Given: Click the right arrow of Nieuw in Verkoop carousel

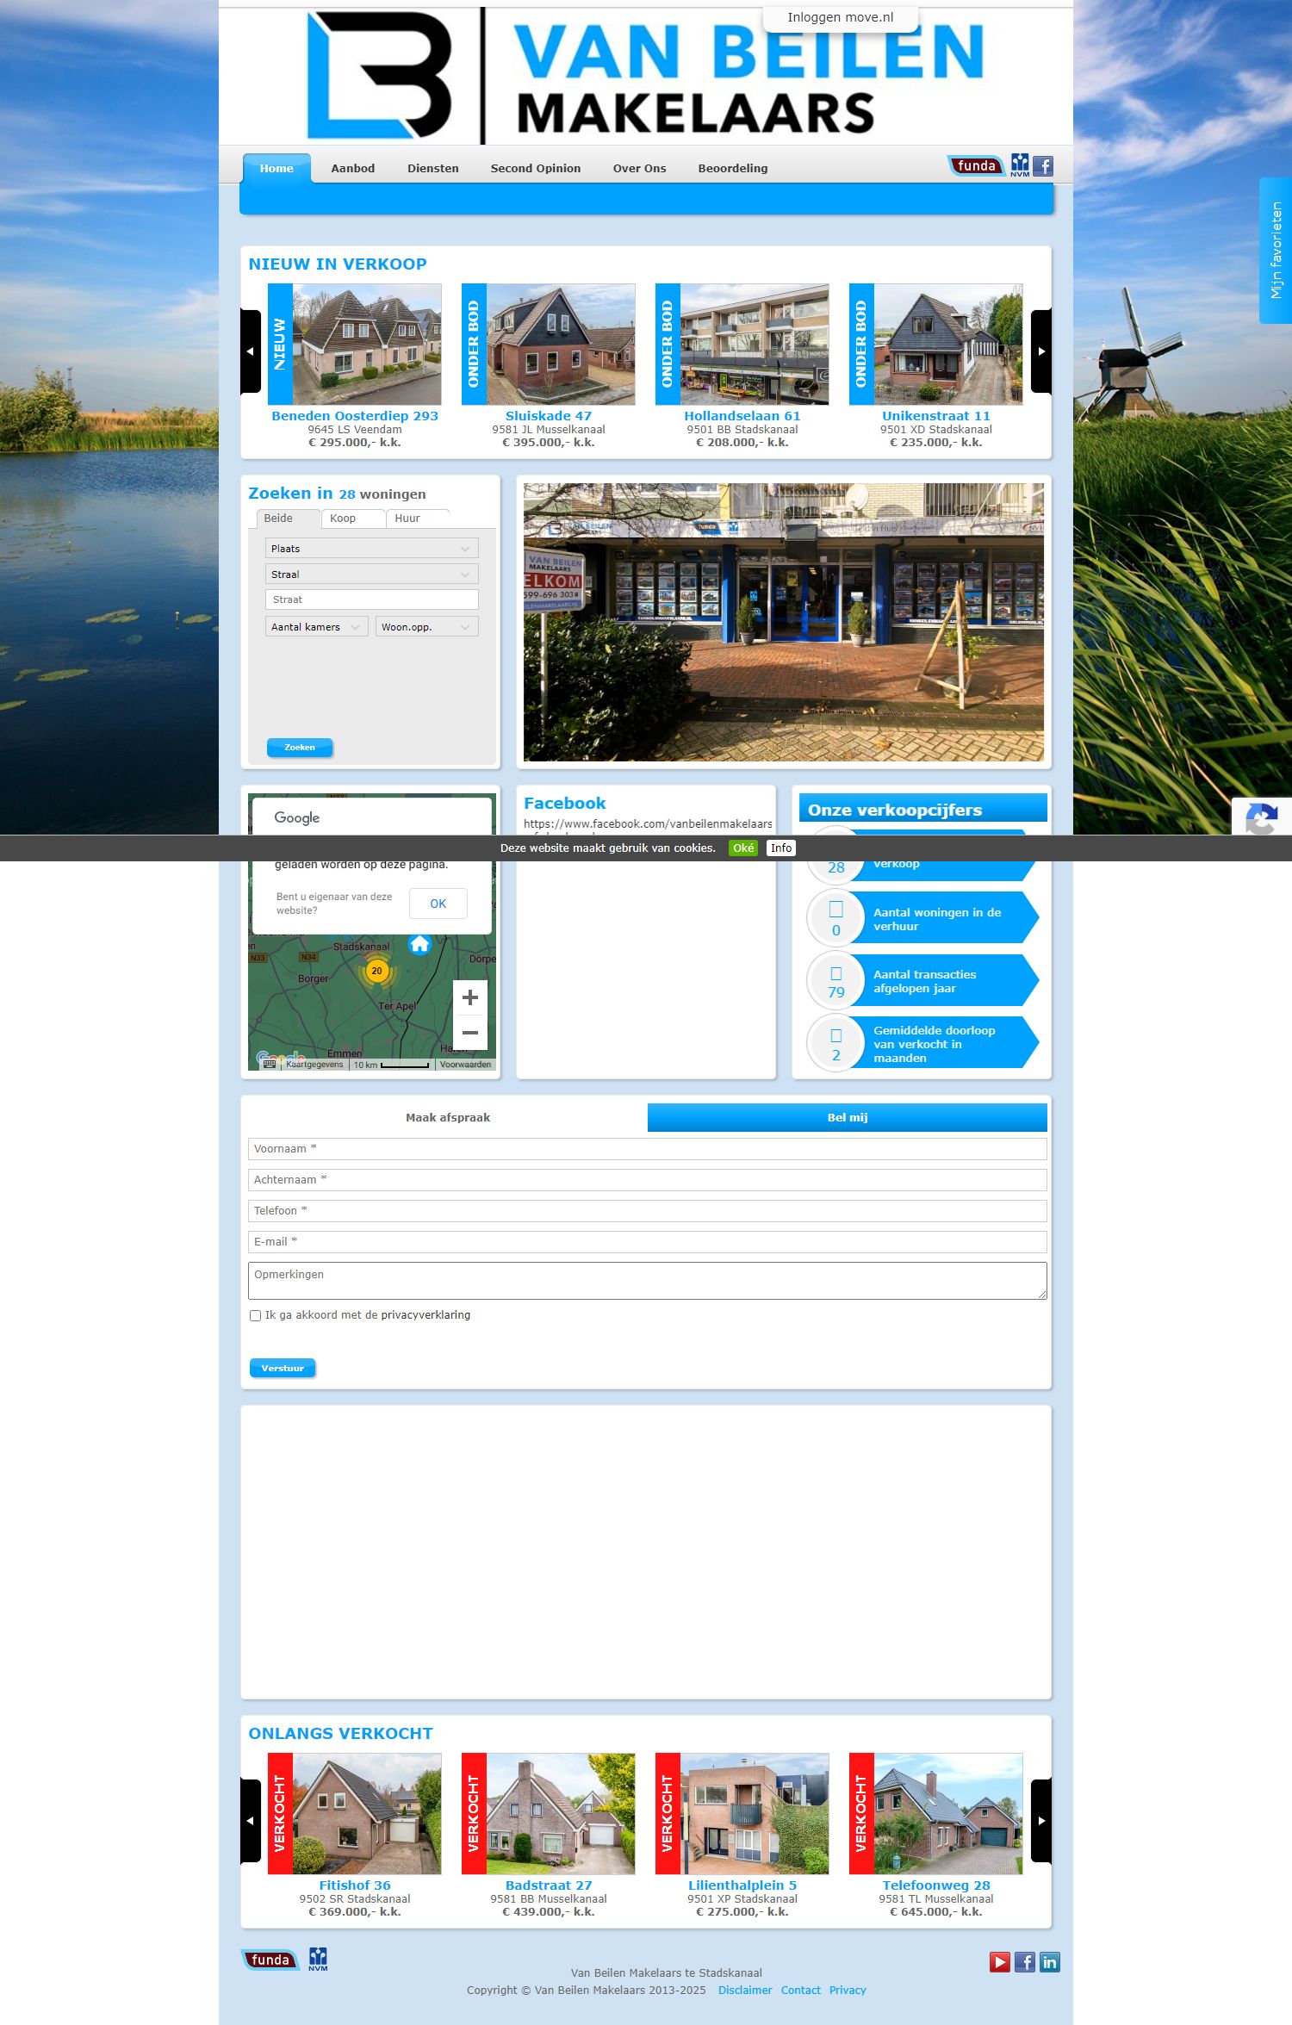Looking at the screenshot, I should click(x=1041, y=351).
